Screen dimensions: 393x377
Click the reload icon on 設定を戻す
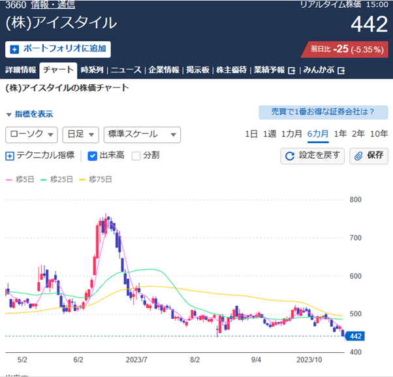tap(290, 156)
